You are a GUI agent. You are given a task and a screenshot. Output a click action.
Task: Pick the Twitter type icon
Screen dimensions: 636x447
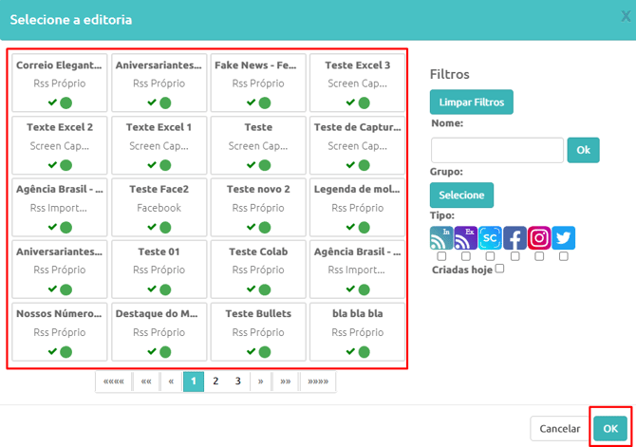(564, 237)
